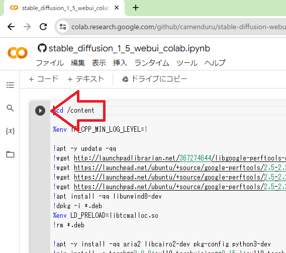
Task: Click the line '%env TF_CPP_MIN_LOG_LEVEL=1'
Action: 100,129
